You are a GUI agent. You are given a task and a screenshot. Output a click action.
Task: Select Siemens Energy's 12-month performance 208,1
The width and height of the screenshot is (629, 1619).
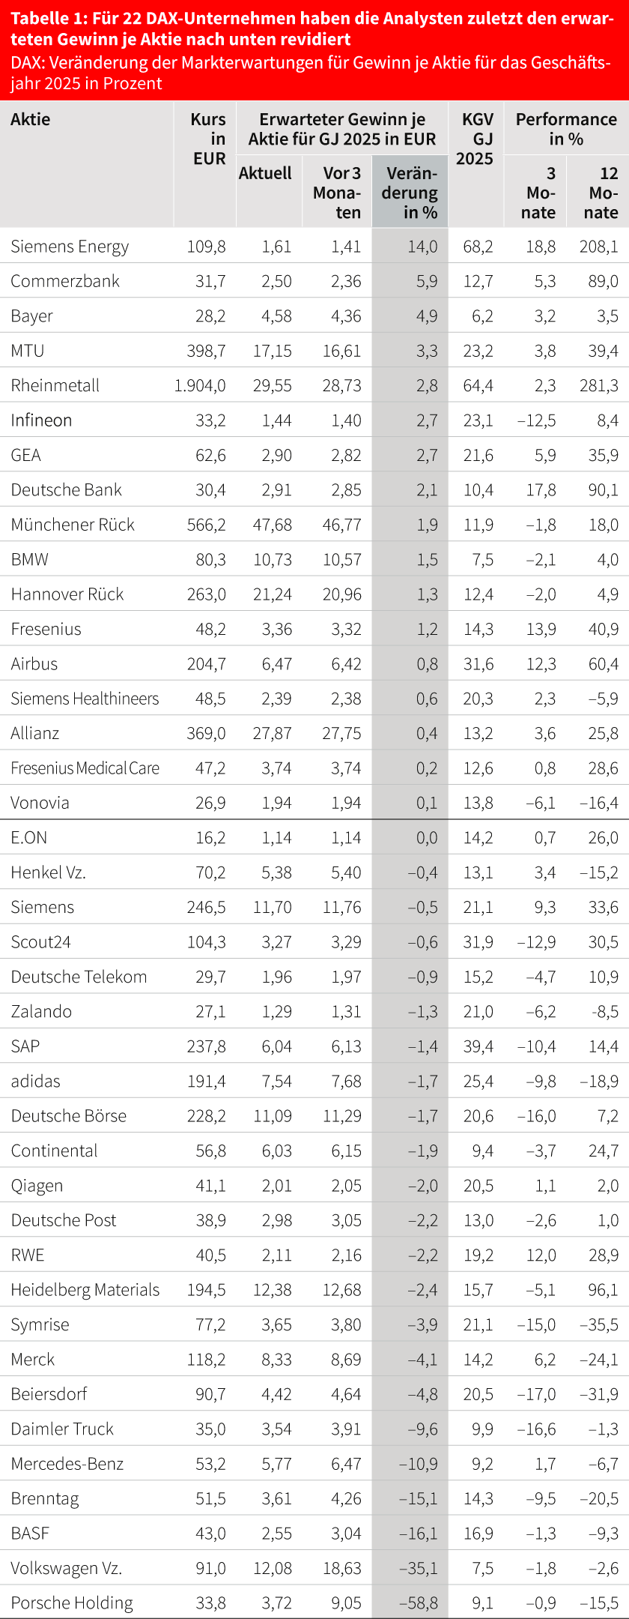(598, 247)
